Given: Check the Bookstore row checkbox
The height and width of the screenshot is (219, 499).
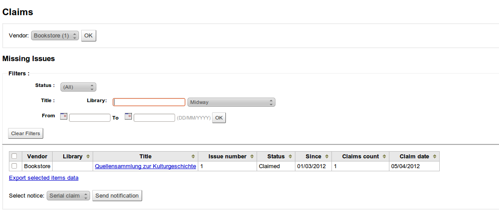Looking at the screenshot, I should tap(15, 166).
